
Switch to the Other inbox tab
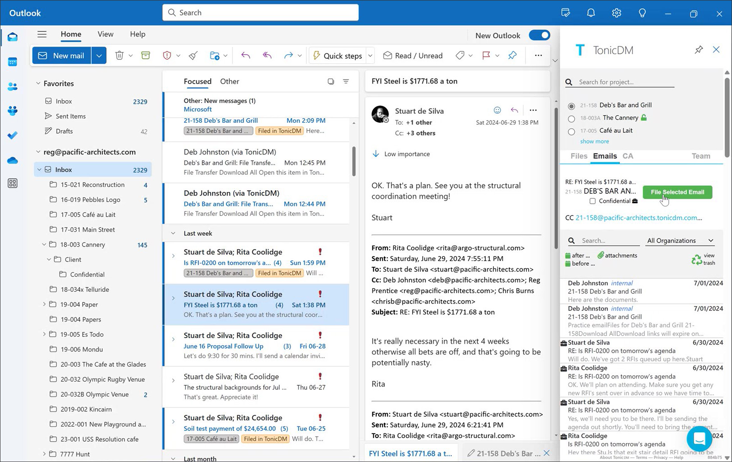point(230,81)
